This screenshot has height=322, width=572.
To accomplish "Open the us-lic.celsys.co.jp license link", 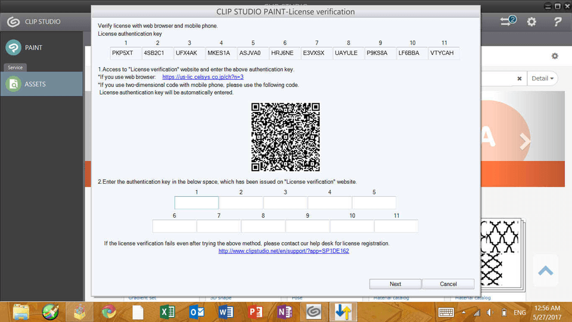I will click(x=203, y=77).
